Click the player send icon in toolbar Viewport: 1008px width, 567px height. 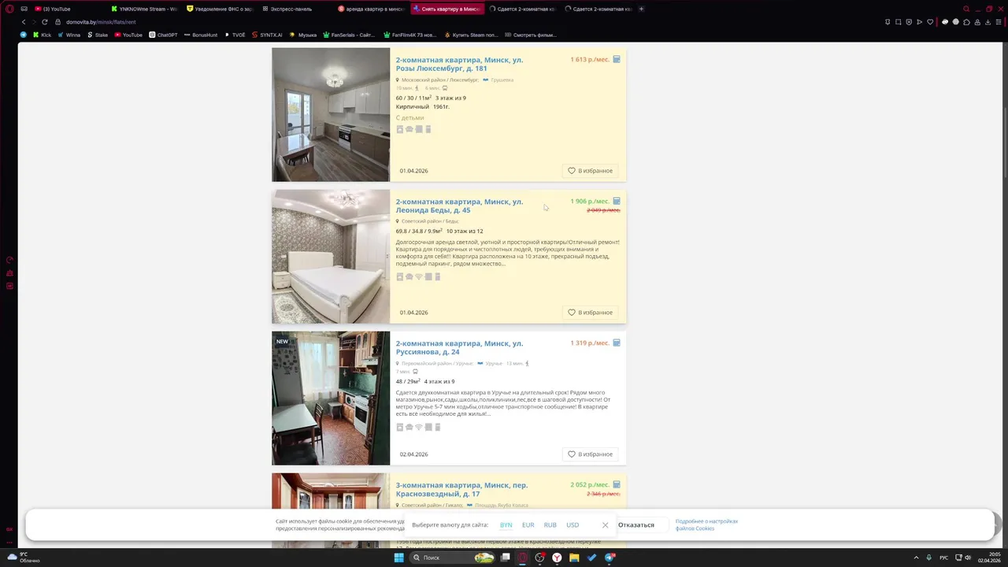(919, 22)
